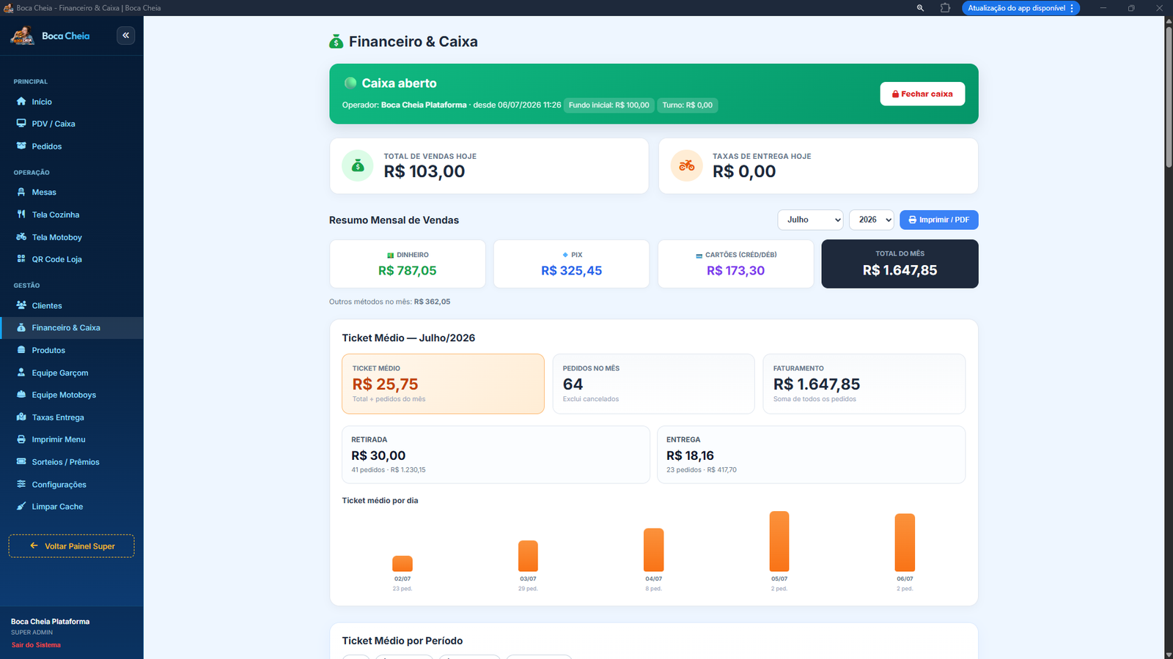Click the Sair do Sistema link
This screenshot has width=1173, height=659.
[36, 645]
